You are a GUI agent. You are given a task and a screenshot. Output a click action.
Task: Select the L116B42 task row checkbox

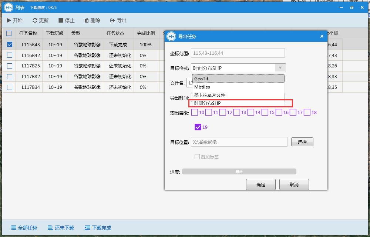click(10, 55)
